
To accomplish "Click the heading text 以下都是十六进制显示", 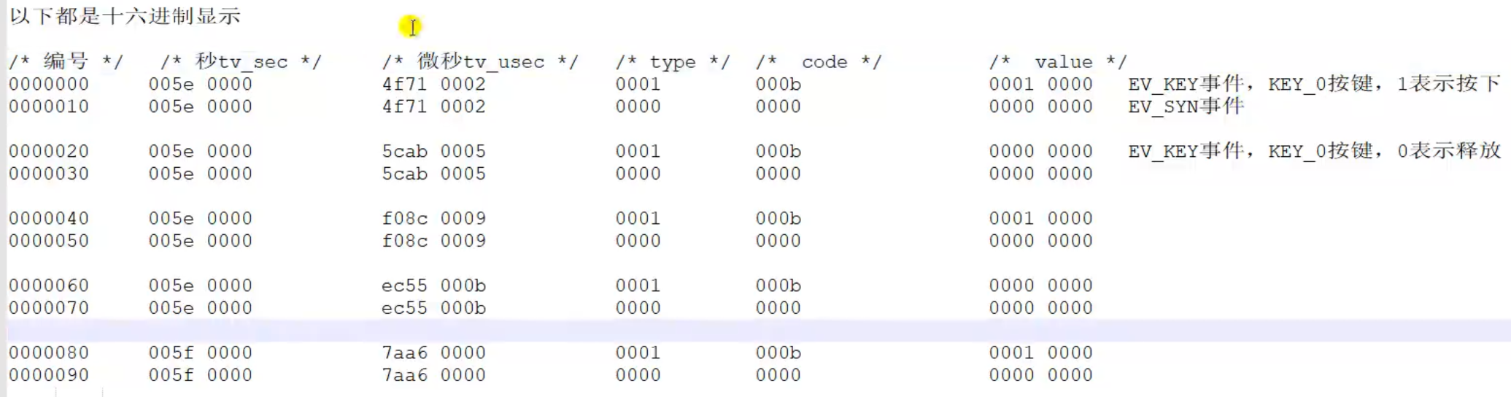I will [125, 16].
